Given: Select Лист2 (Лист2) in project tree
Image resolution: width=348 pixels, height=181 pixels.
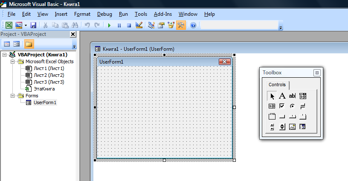Looking at the screenshot, I should [x=49, y=75].
